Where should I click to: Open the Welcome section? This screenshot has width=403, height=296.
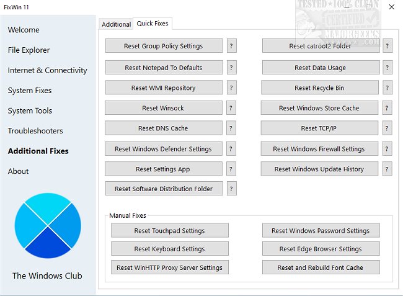[24, 30]
